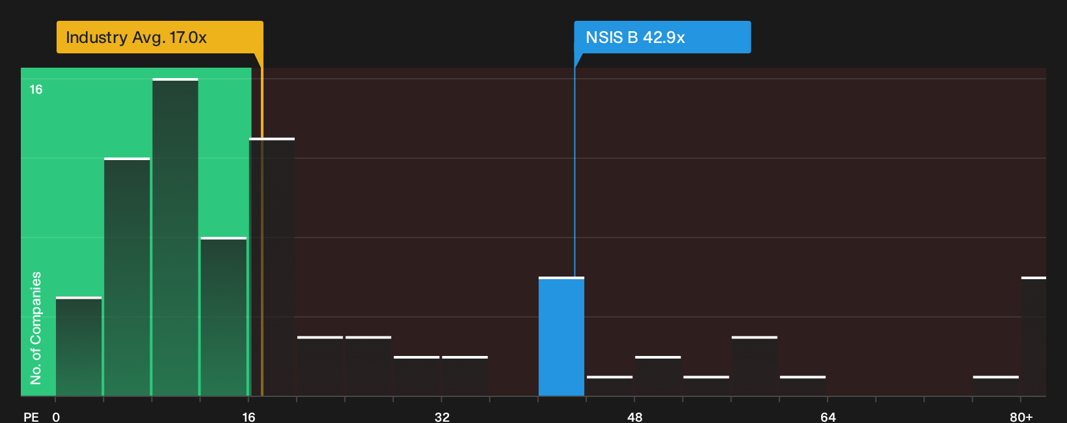Click the dark bar right of 16
The width and height of the screenshot is (1067, 423).
click(272, 267)
